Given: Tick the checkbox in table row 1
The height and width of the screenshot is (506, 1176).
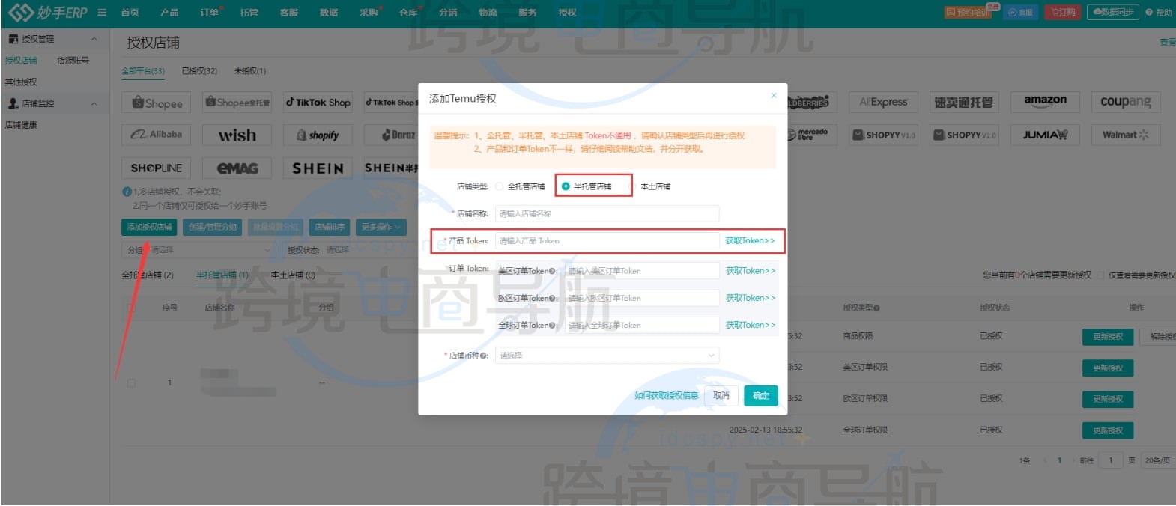Looking at the screenshot, I should 131,382.
